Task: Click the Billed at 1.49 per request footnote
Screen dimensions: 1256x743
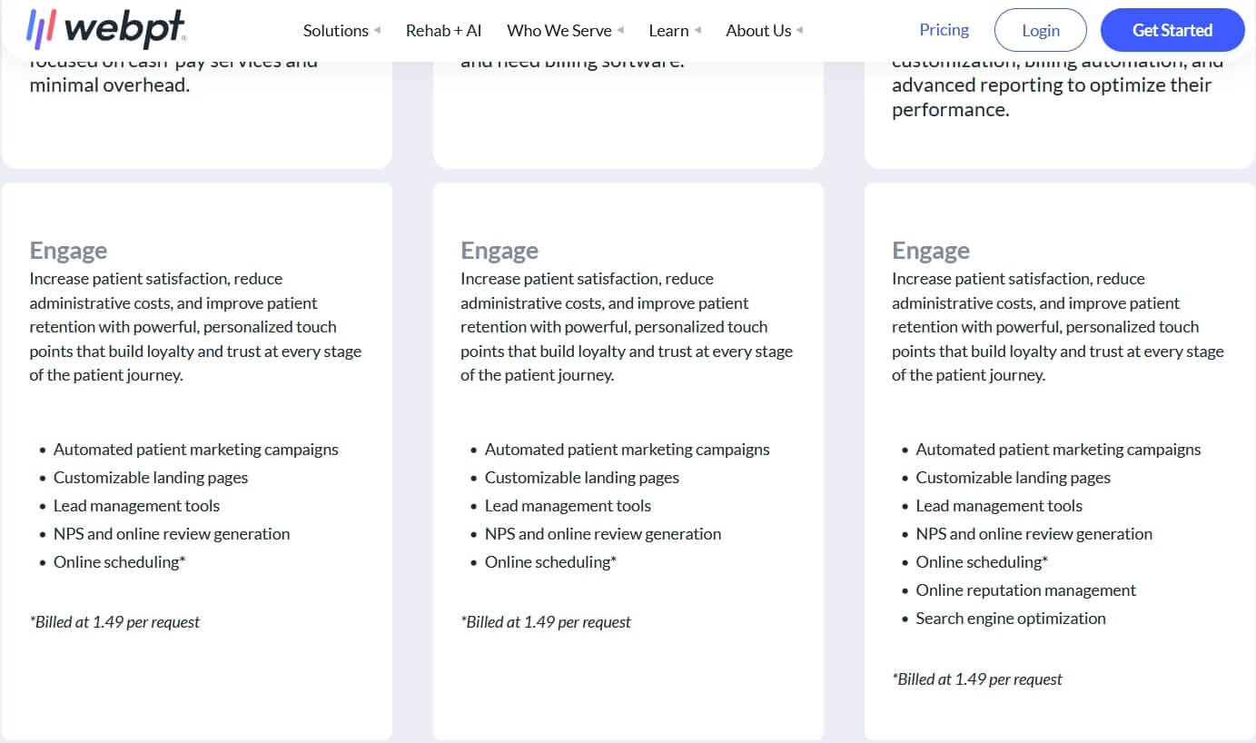Action: [x=114, y=621]
